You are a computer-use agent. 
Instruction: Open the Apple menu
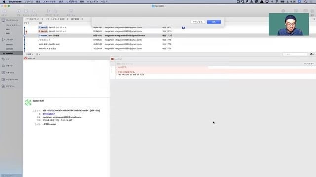coord(4,2)
